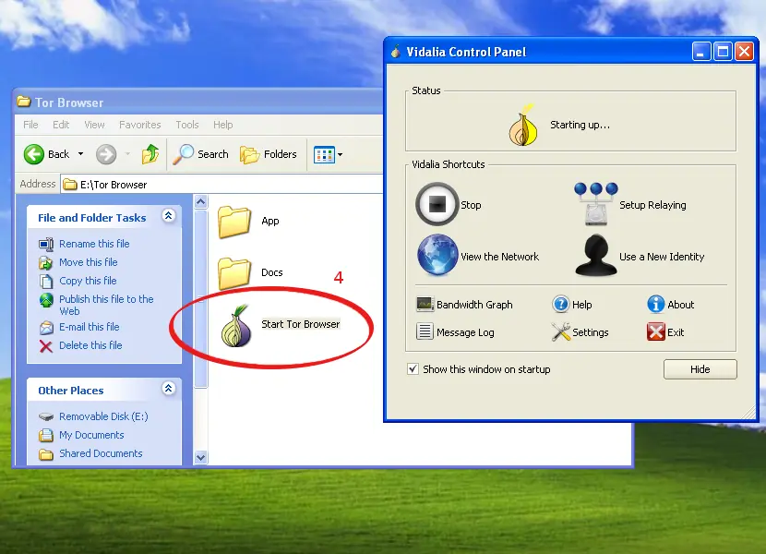Screen dimensions: 766x554
Task: Collapse the Other Places panel
Action: [169, 388]
